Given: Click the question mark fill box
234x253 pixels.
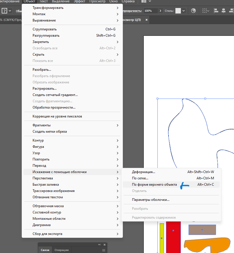Looking at the screenshot, I should pyautogui.click(x=5, y=11).
